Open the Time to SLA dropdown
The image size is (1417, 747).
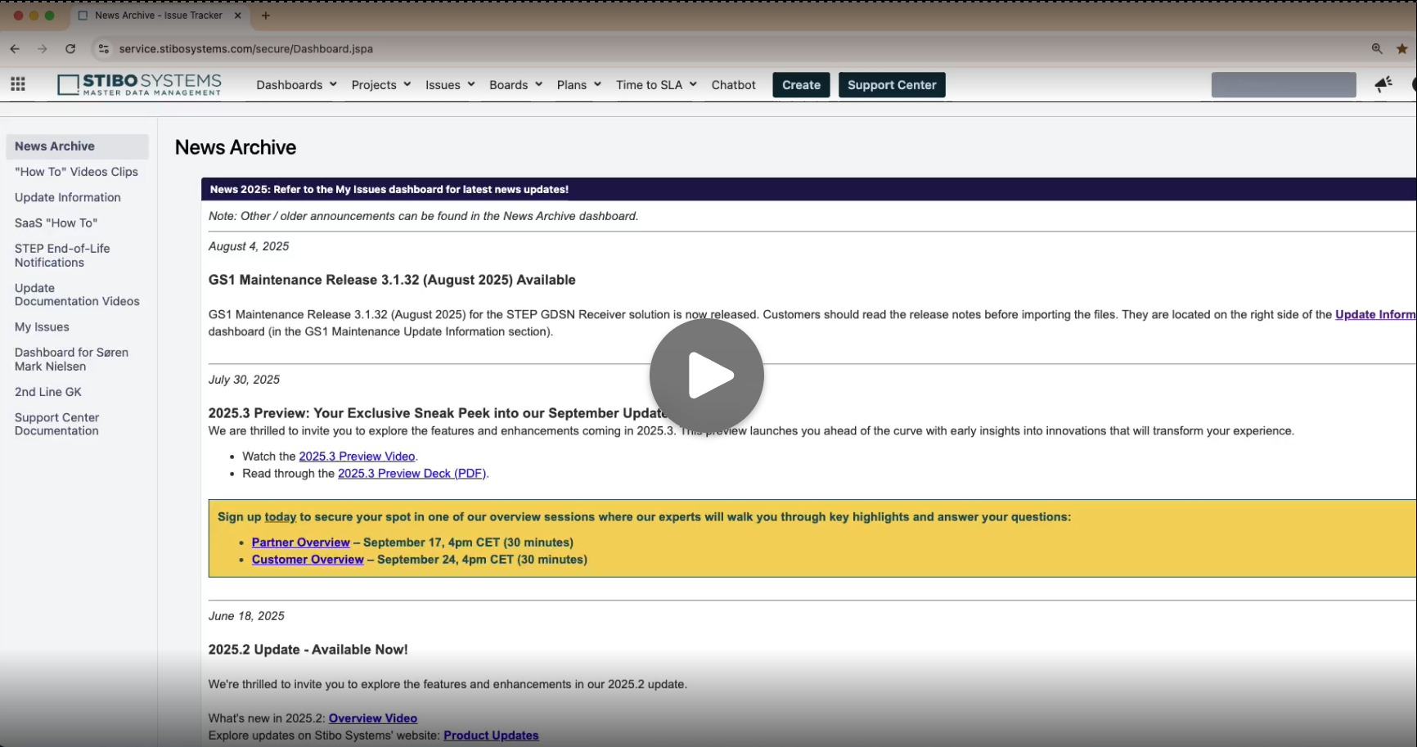point(656,85)
